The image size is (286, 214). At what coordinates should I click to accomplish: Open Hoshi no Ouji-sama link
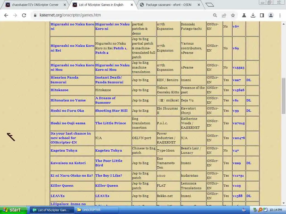[68, 123]
